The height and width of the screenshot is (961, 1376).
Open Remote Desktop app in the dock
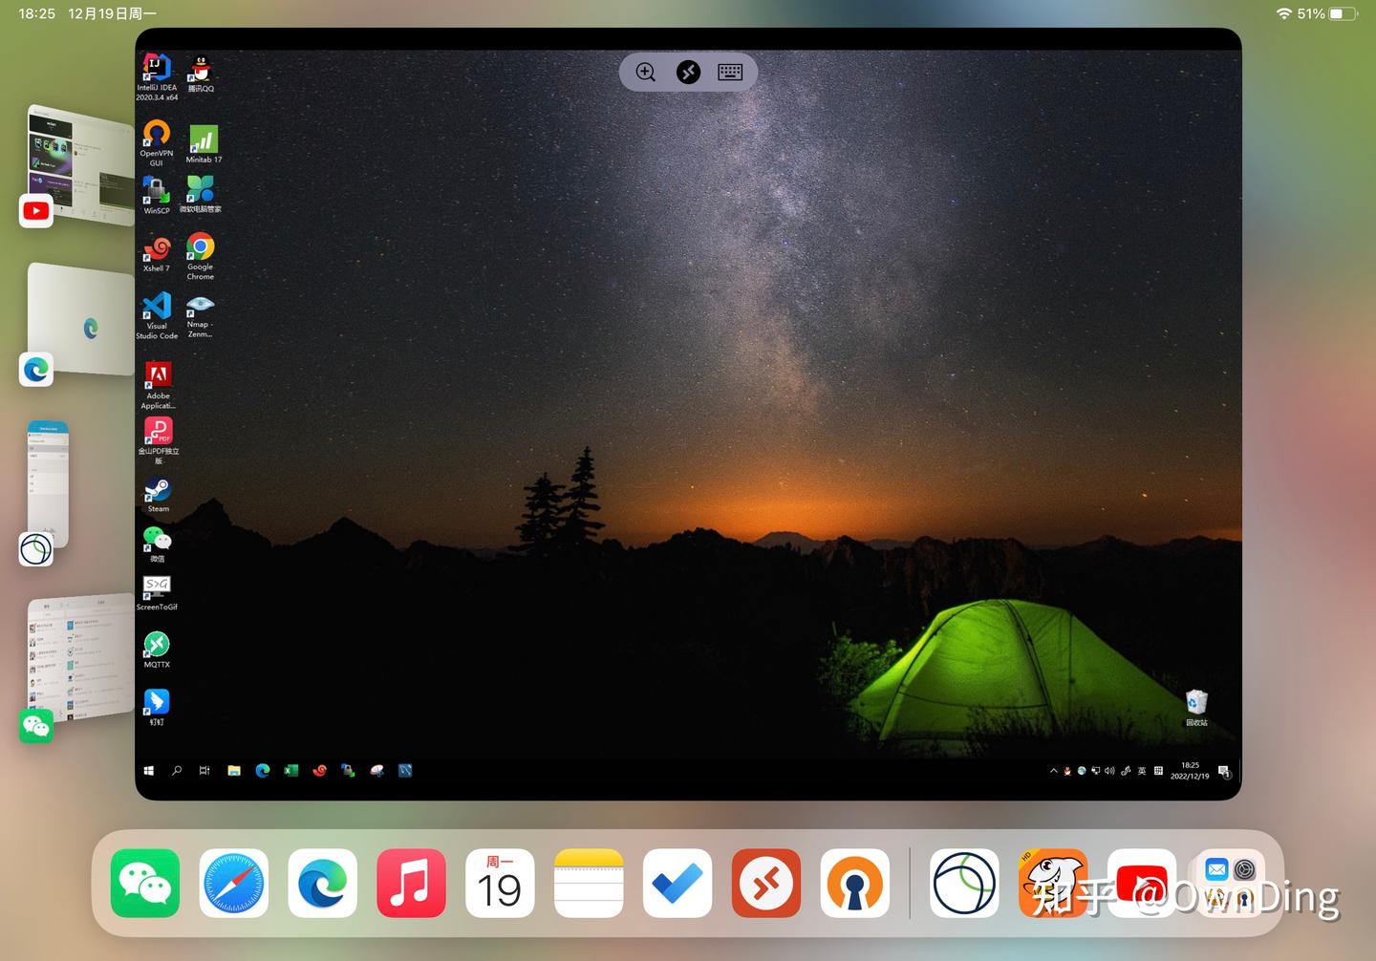point(766,884)
